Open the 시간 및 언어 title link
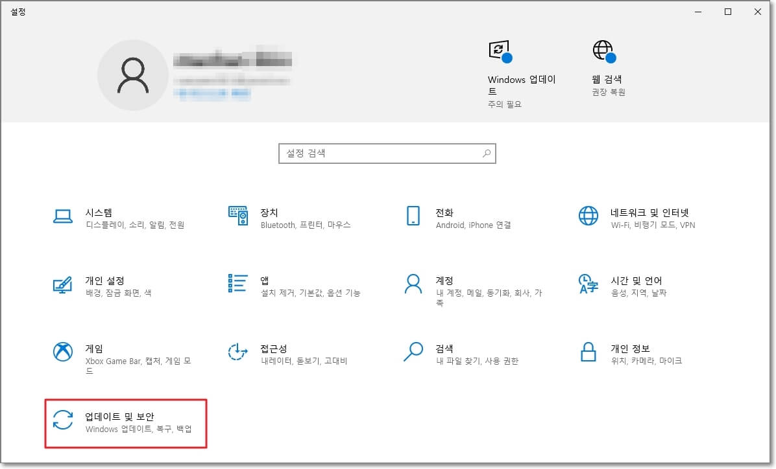Screen dimensions: 776x469 tap(637, 280)
